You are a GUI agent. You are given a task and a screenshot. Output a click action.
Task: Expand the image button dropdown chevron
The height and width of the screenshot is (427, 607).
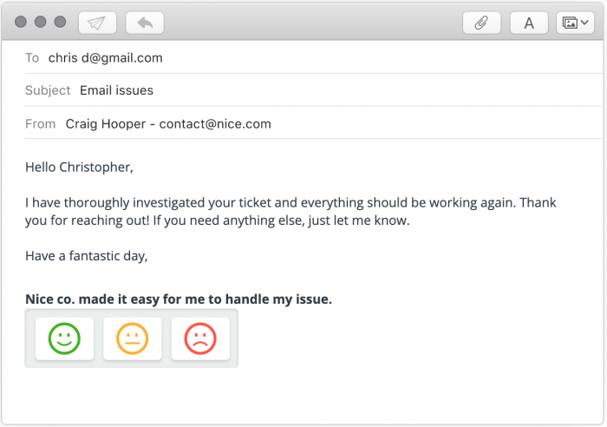click(x=584, y=23)
